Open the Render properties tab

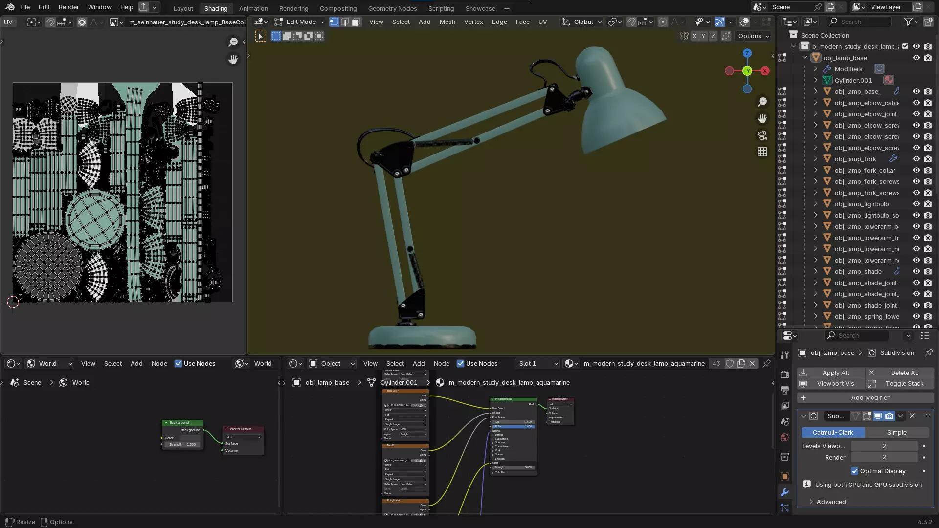784,374
